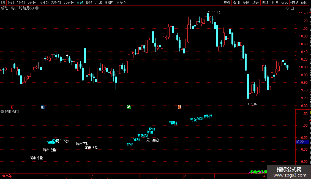Add stock via +自选 button

294,2
